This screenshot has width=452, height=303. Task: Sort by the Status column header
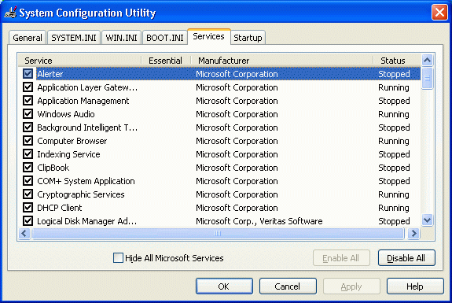pyautogui.click(x=397, y=61)
